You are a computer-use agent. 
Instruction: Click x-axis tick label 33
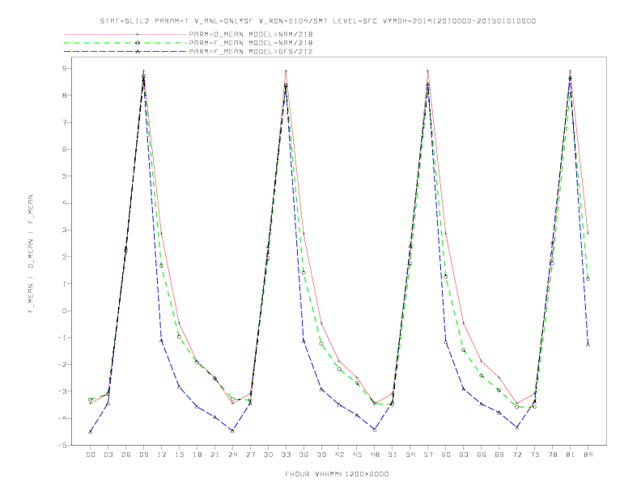coord(287,455)
